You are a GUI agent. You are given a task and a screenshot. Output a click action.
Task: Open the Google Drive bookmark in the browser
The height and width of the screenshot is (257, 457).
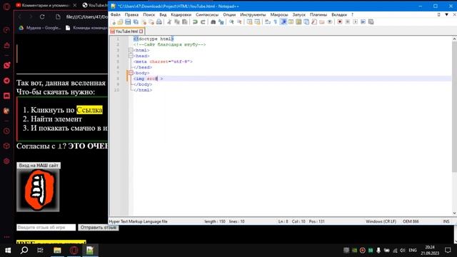(x=40, y=28)
